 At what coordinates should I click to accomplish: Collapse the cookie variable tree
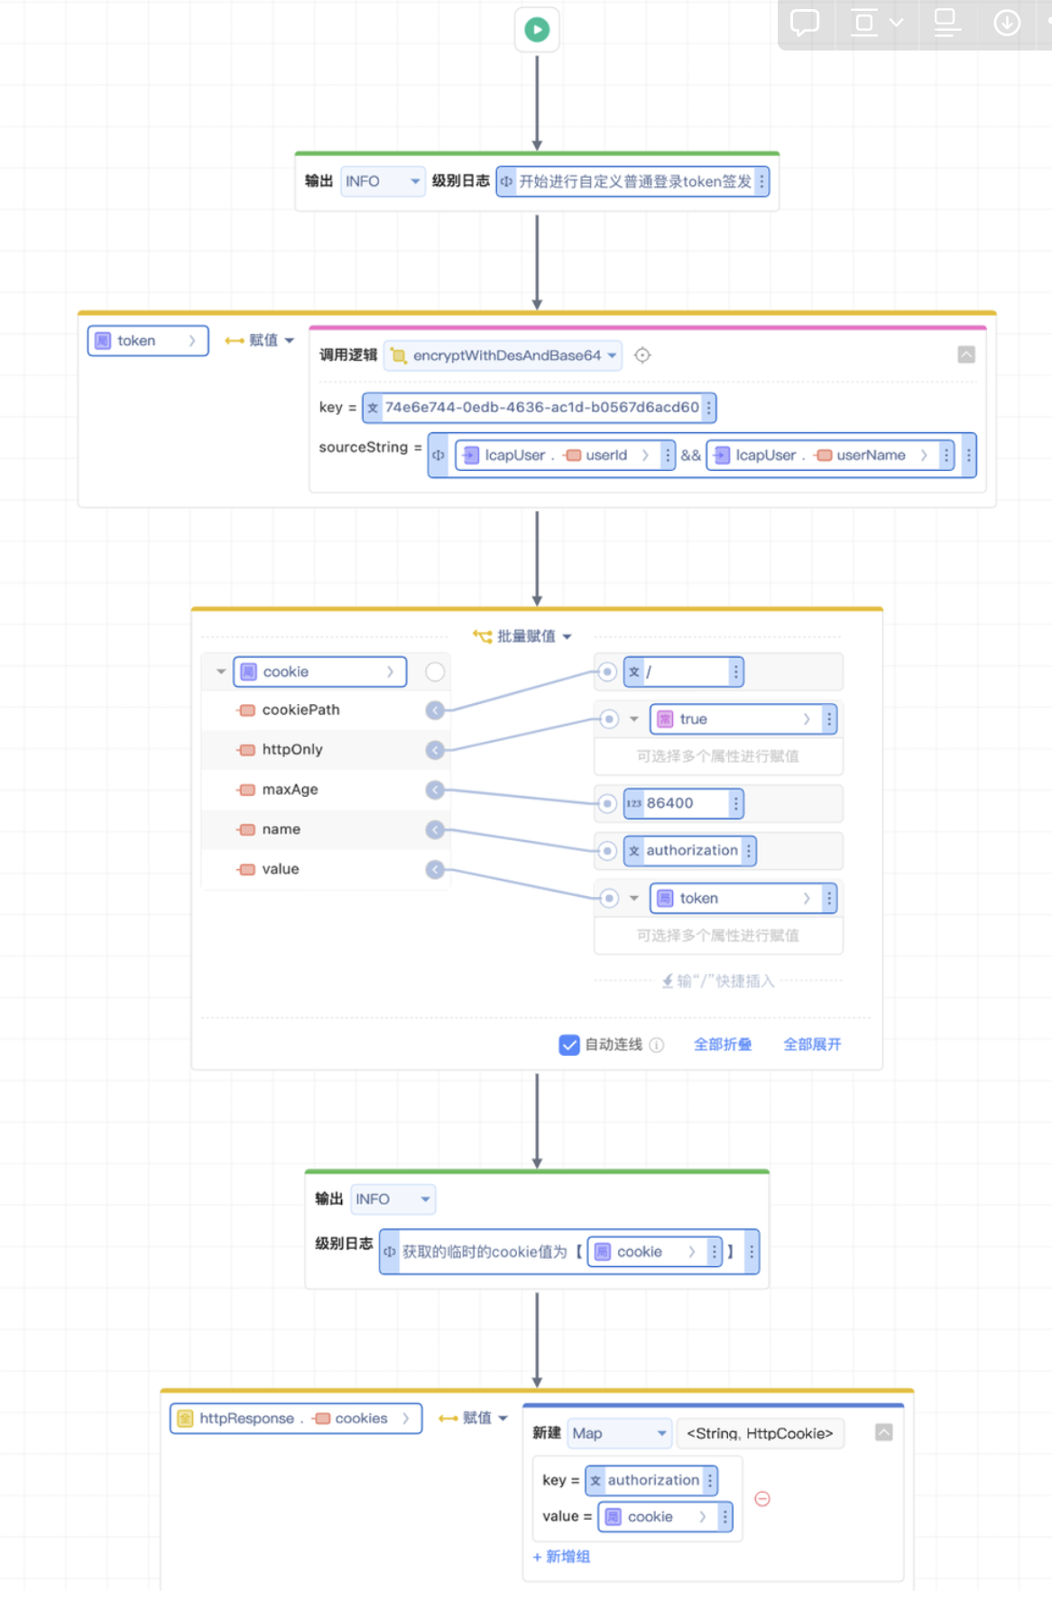221,671
